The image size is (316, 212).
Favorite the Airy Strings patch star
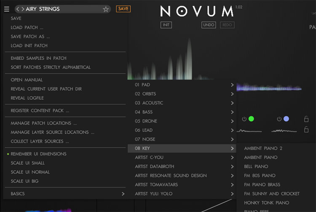(x=106, y=9)
